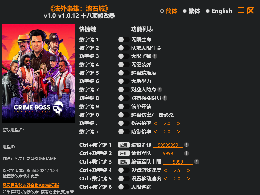Image resolution: width=260 pixels, height=195 pixels.
Task: Click the 功能列表 column header
Action: [x=142, y=29]
